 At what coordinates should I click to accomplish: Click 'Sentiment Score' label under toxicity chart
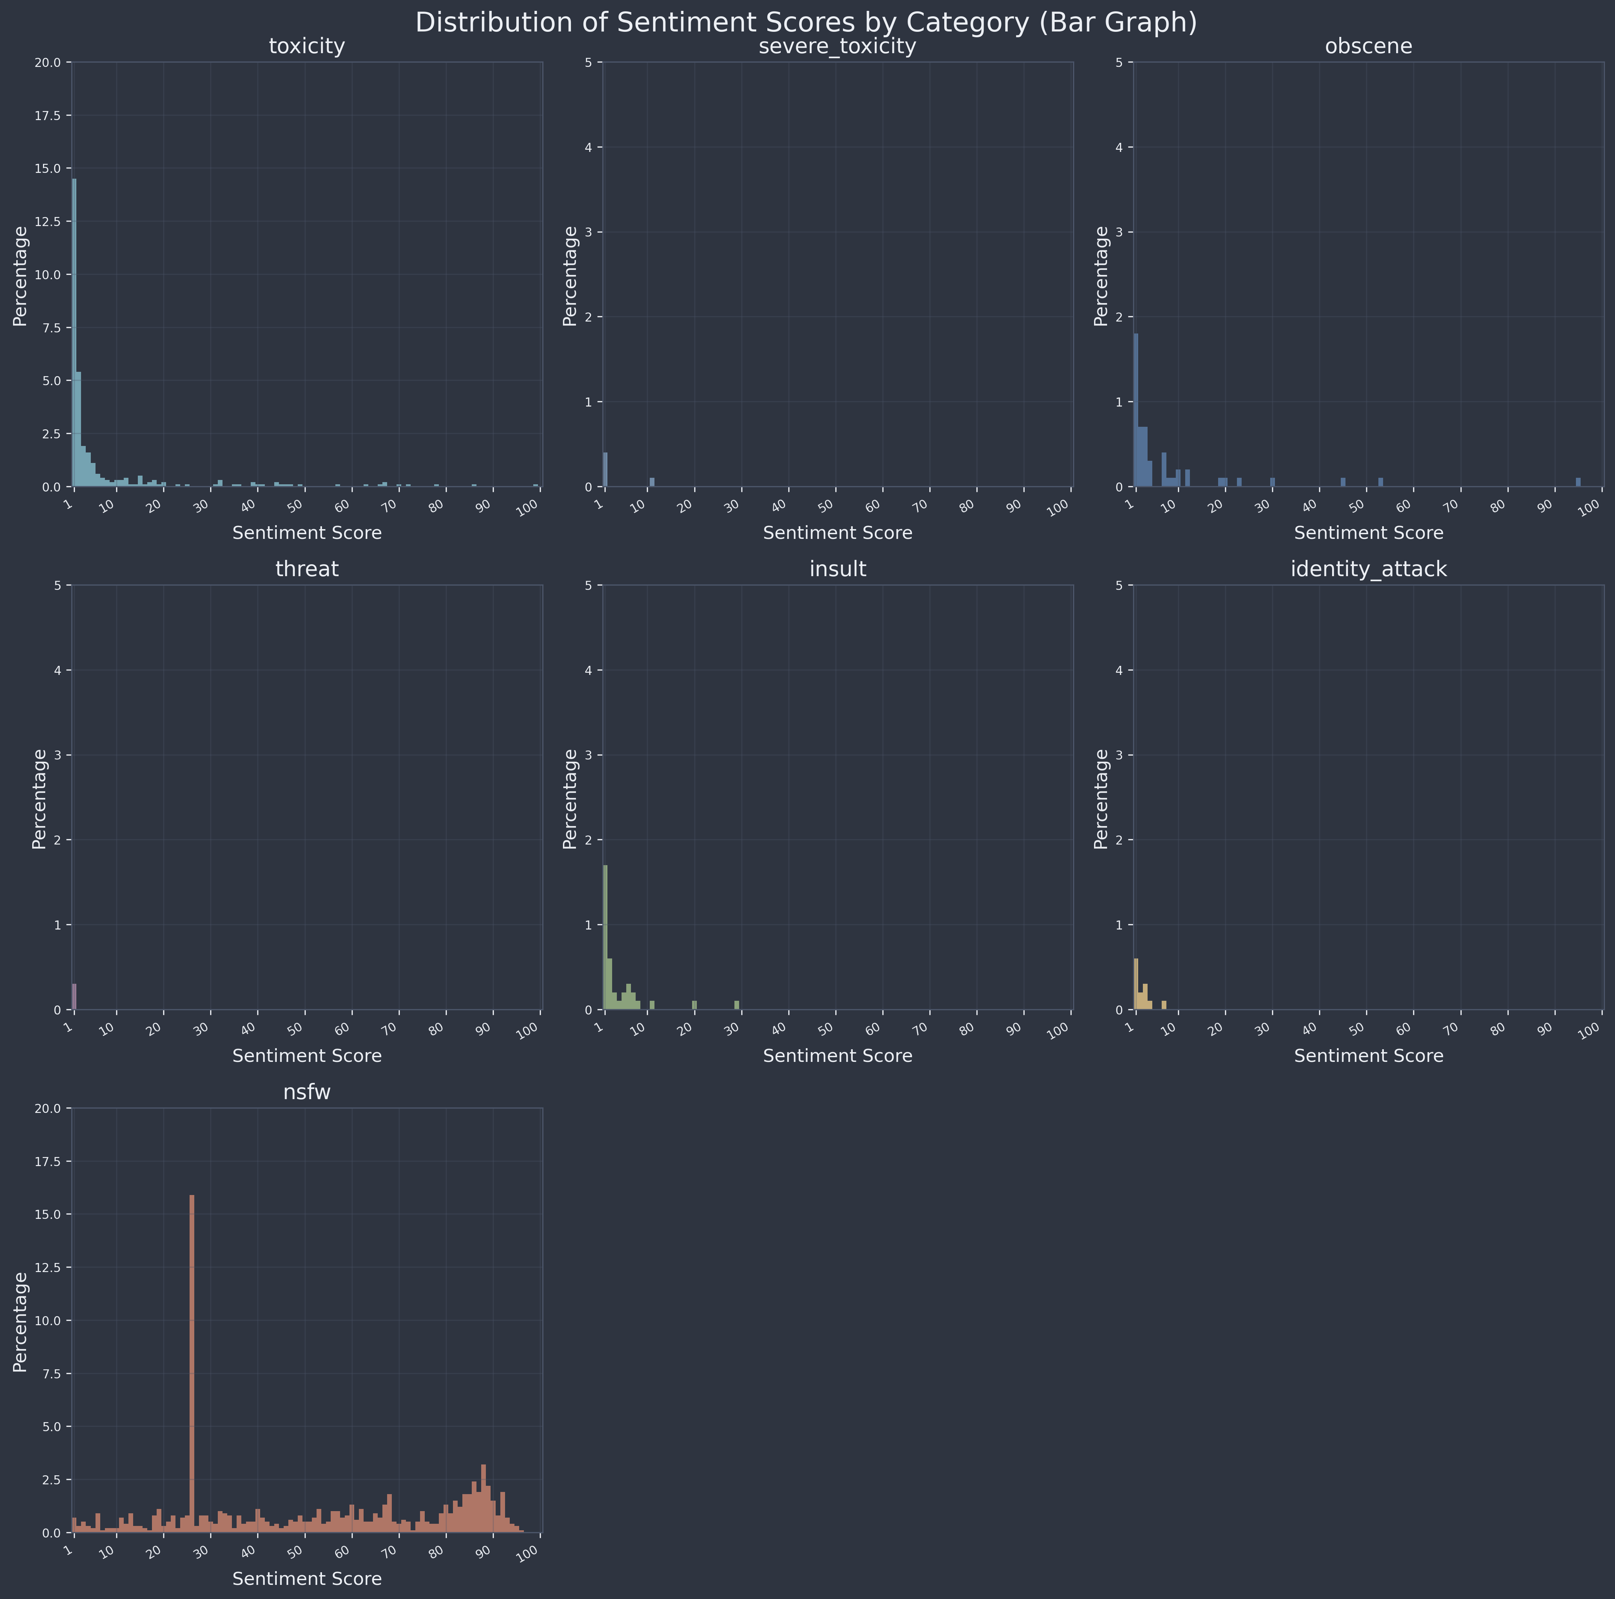tap(307, 533)
